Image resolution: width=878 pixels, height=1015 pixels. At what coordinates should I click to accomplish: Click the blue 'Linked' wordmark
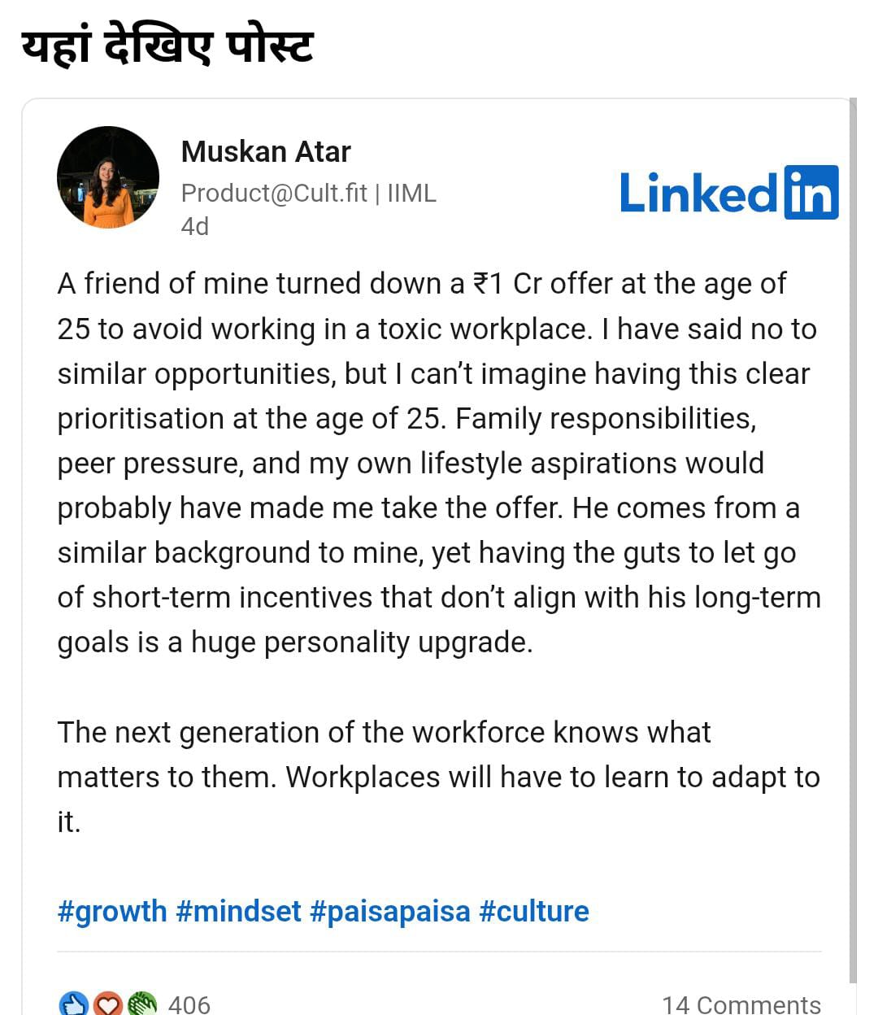pos(699,193)
